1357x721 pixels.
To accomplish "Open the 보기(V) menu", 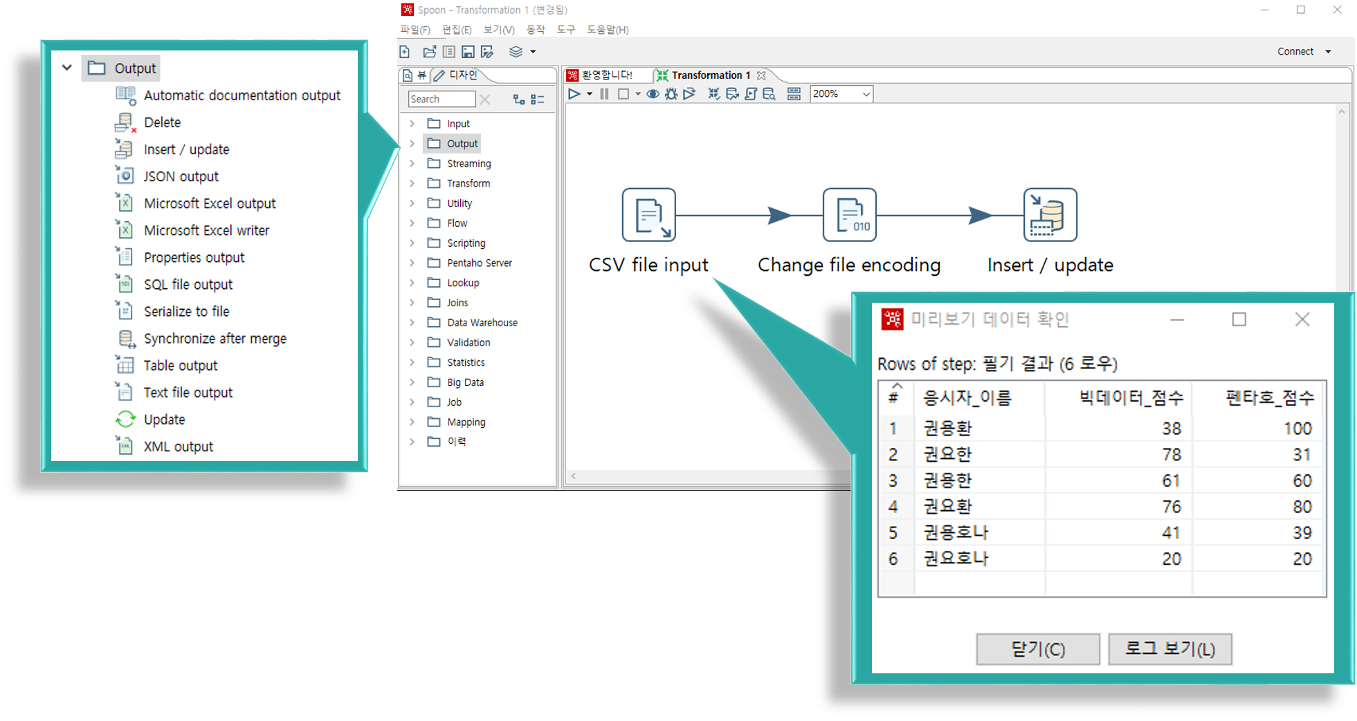I will [x=499, y=30].
